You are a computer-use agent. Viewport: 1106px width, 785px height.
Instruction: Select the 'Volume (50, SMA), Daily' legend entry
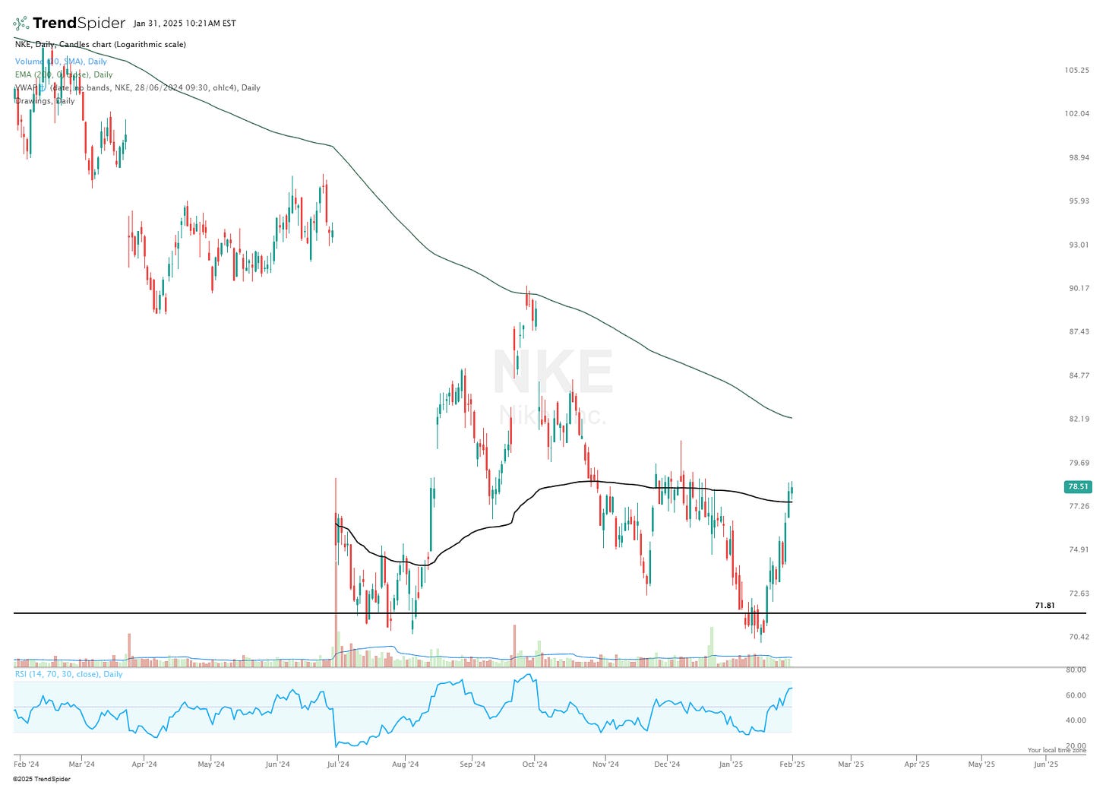coord(61,62)
